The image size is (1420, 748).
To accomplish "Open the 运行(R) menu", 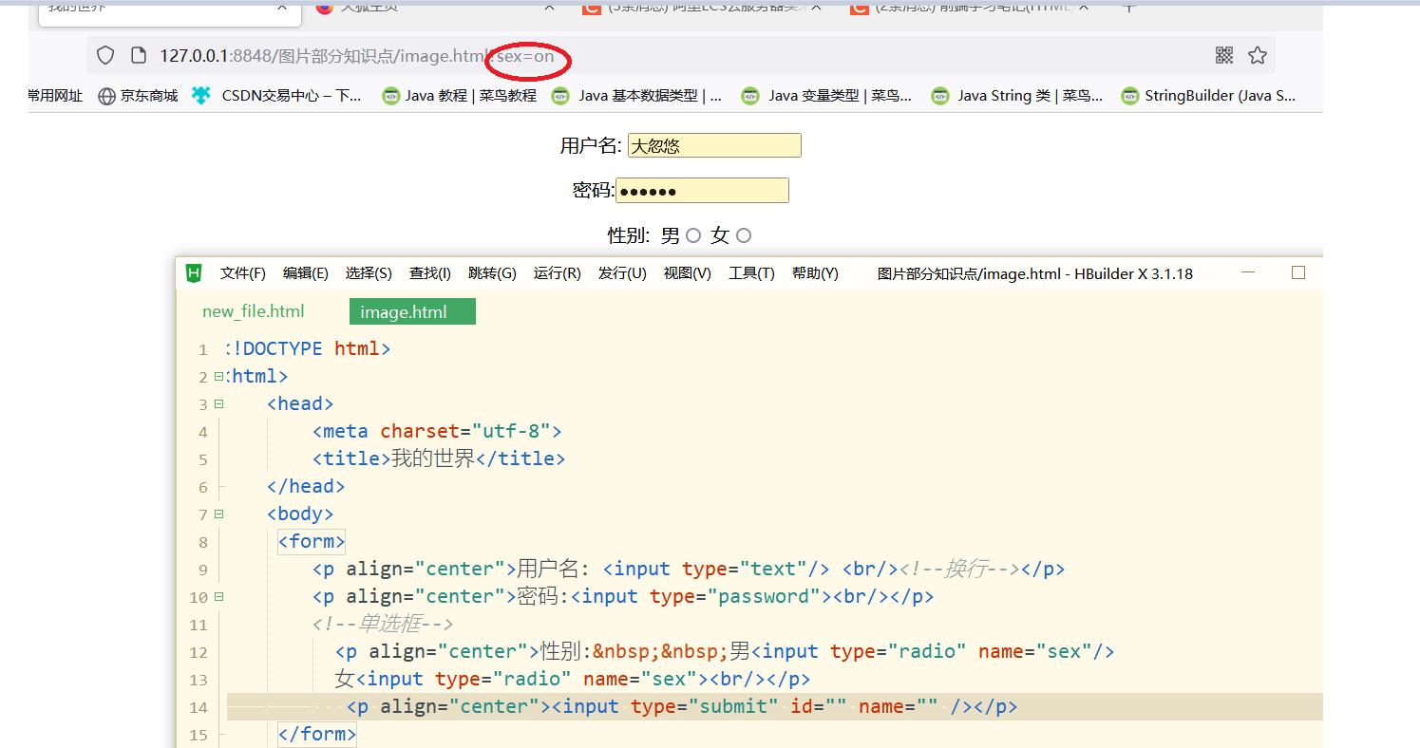I will point(558,273).
